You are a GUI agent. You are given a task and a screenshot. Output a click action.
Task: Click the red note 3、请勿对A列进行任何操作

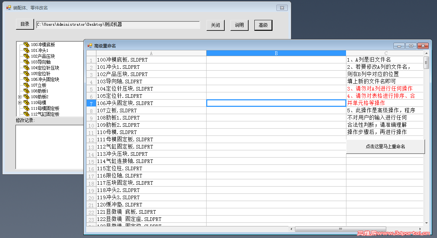(x=380, y=89)
